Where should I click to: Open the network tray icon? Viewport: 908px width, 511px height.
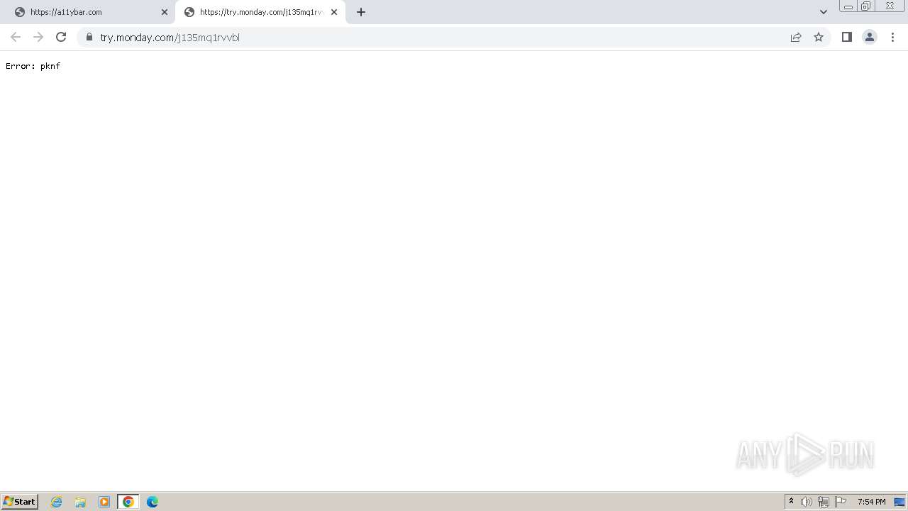pos(824,502)
